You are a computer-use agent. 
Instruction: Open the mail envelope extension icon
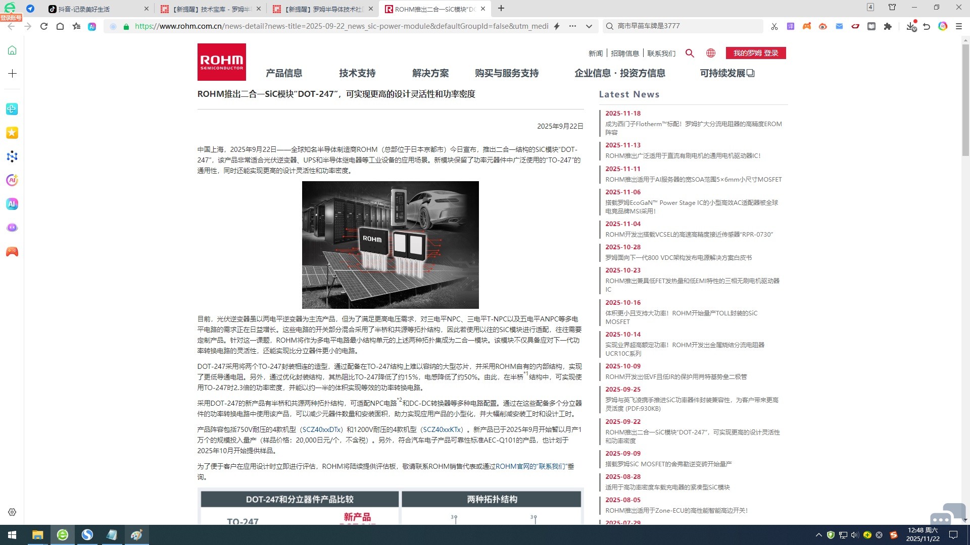tap(839, 26)
